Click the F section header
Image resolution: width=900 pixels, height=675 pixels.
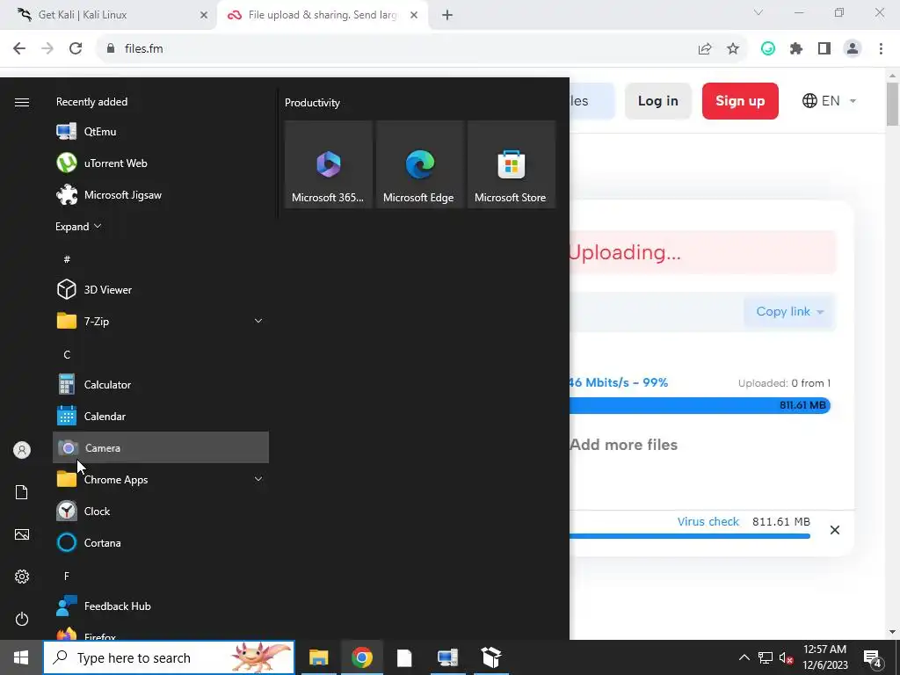pyautogui.click(x=67, y=576)
